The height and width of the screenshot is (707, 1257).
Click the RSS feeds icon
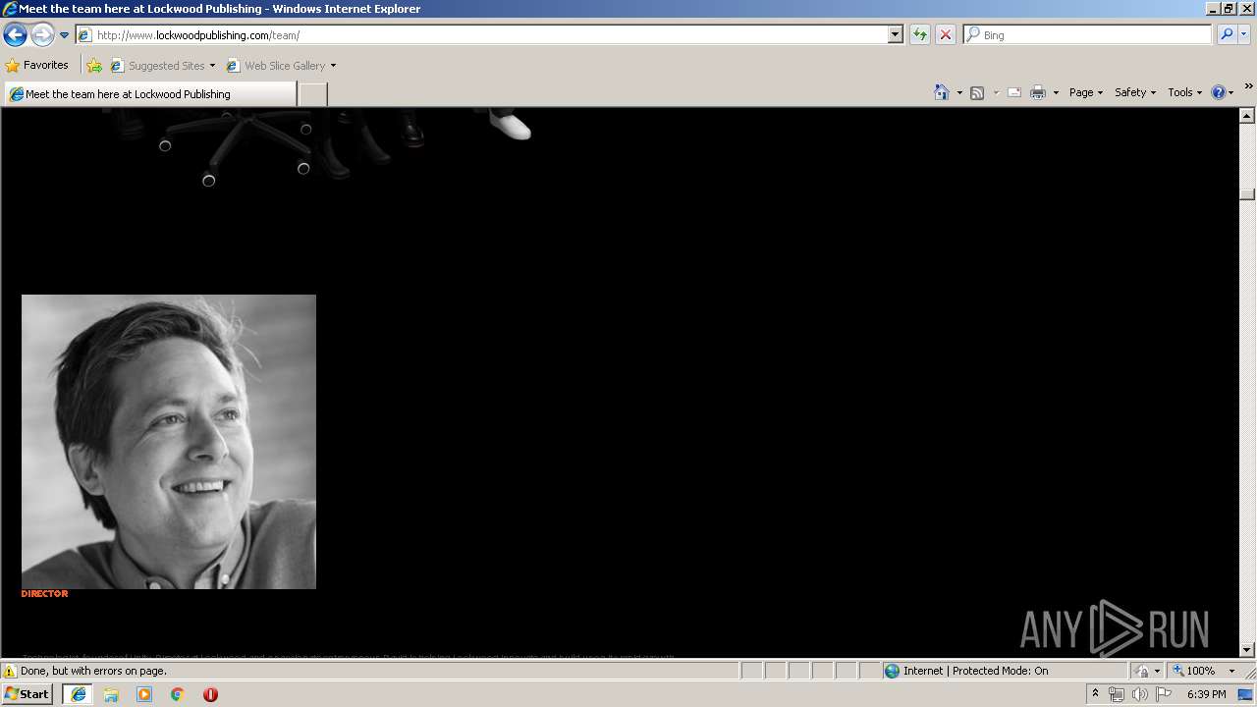tap(977, 92)
